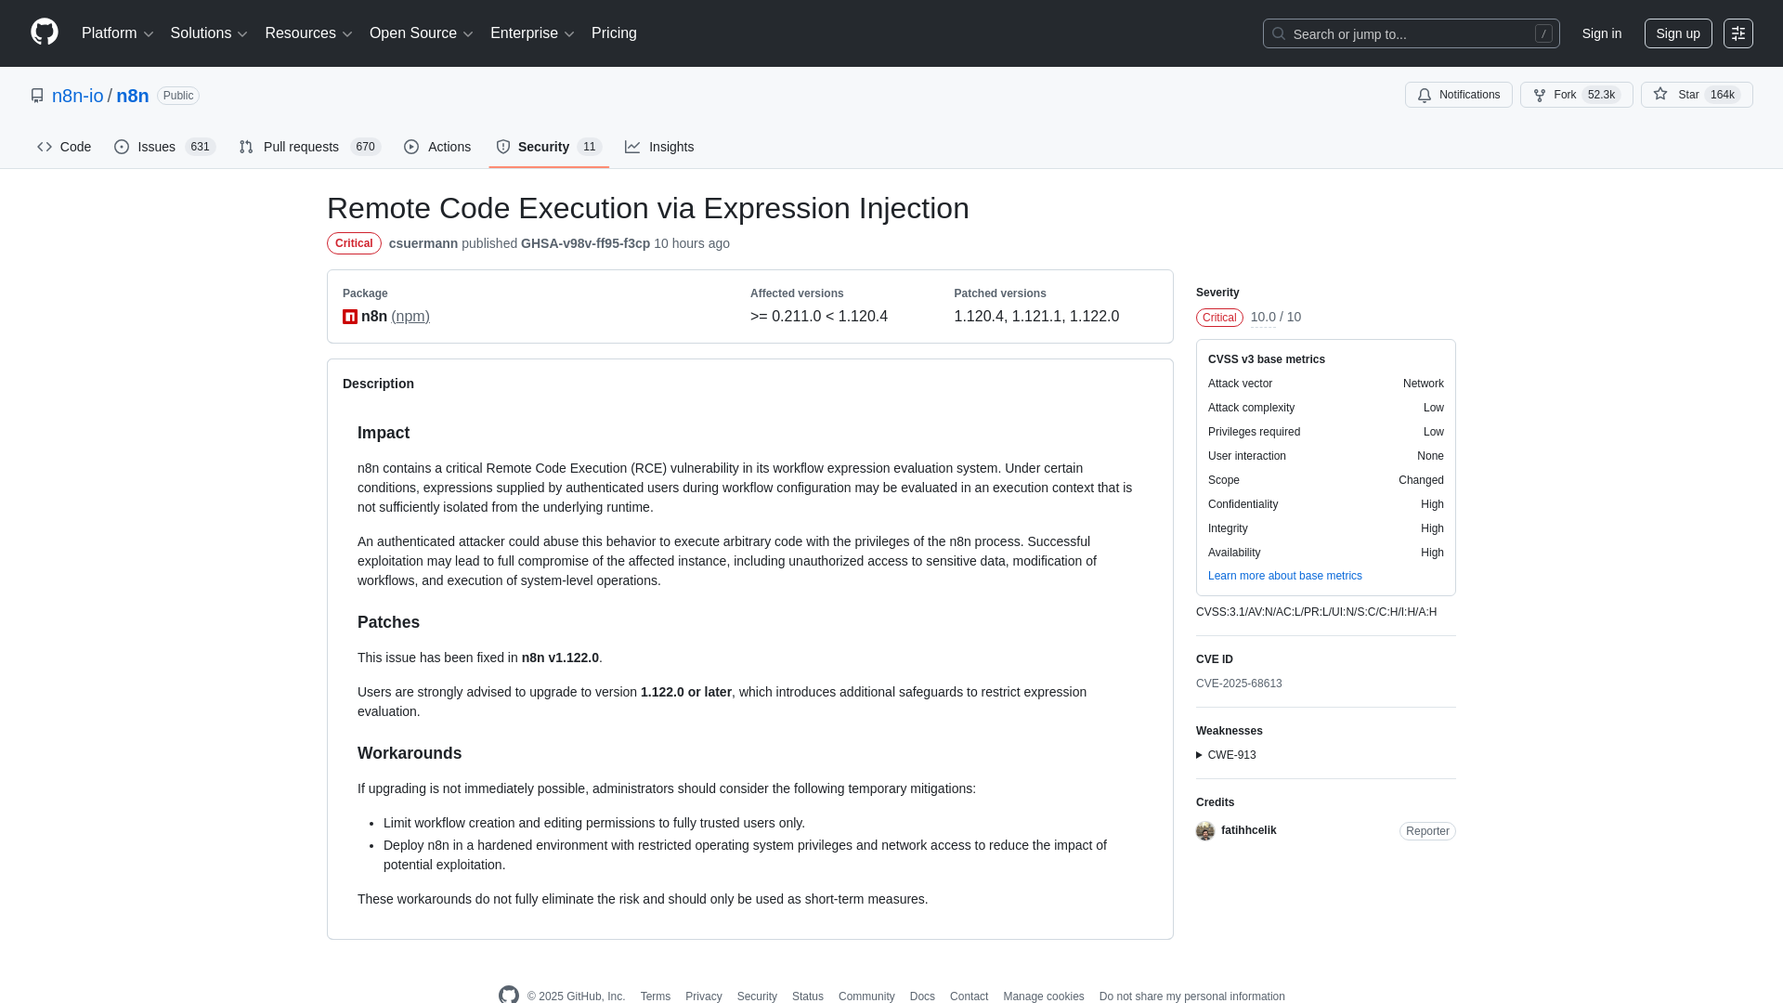Select the Actions play icon
This screenshot has height=1003, width=1783.
[411, 147]
